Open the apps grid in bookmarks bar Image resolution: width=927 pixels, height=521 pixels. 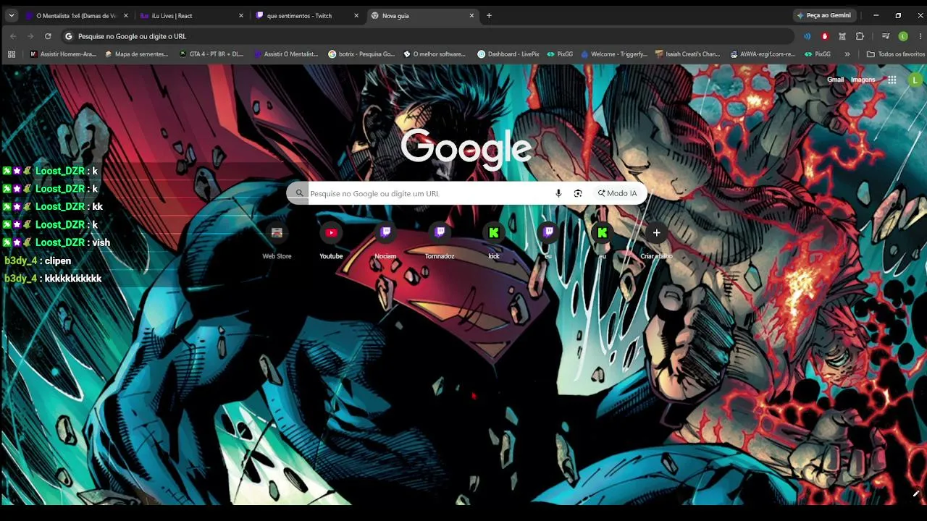(12, 54)
